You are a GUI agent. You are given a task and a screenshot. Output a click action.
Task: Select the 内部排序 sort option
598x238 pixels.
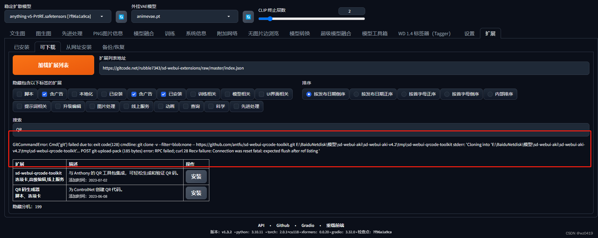click(x=500, y=94)
